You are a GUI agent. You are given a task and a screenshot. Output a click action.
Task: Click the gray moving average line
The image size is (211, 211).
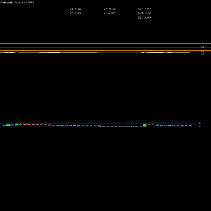coord(95,53)
